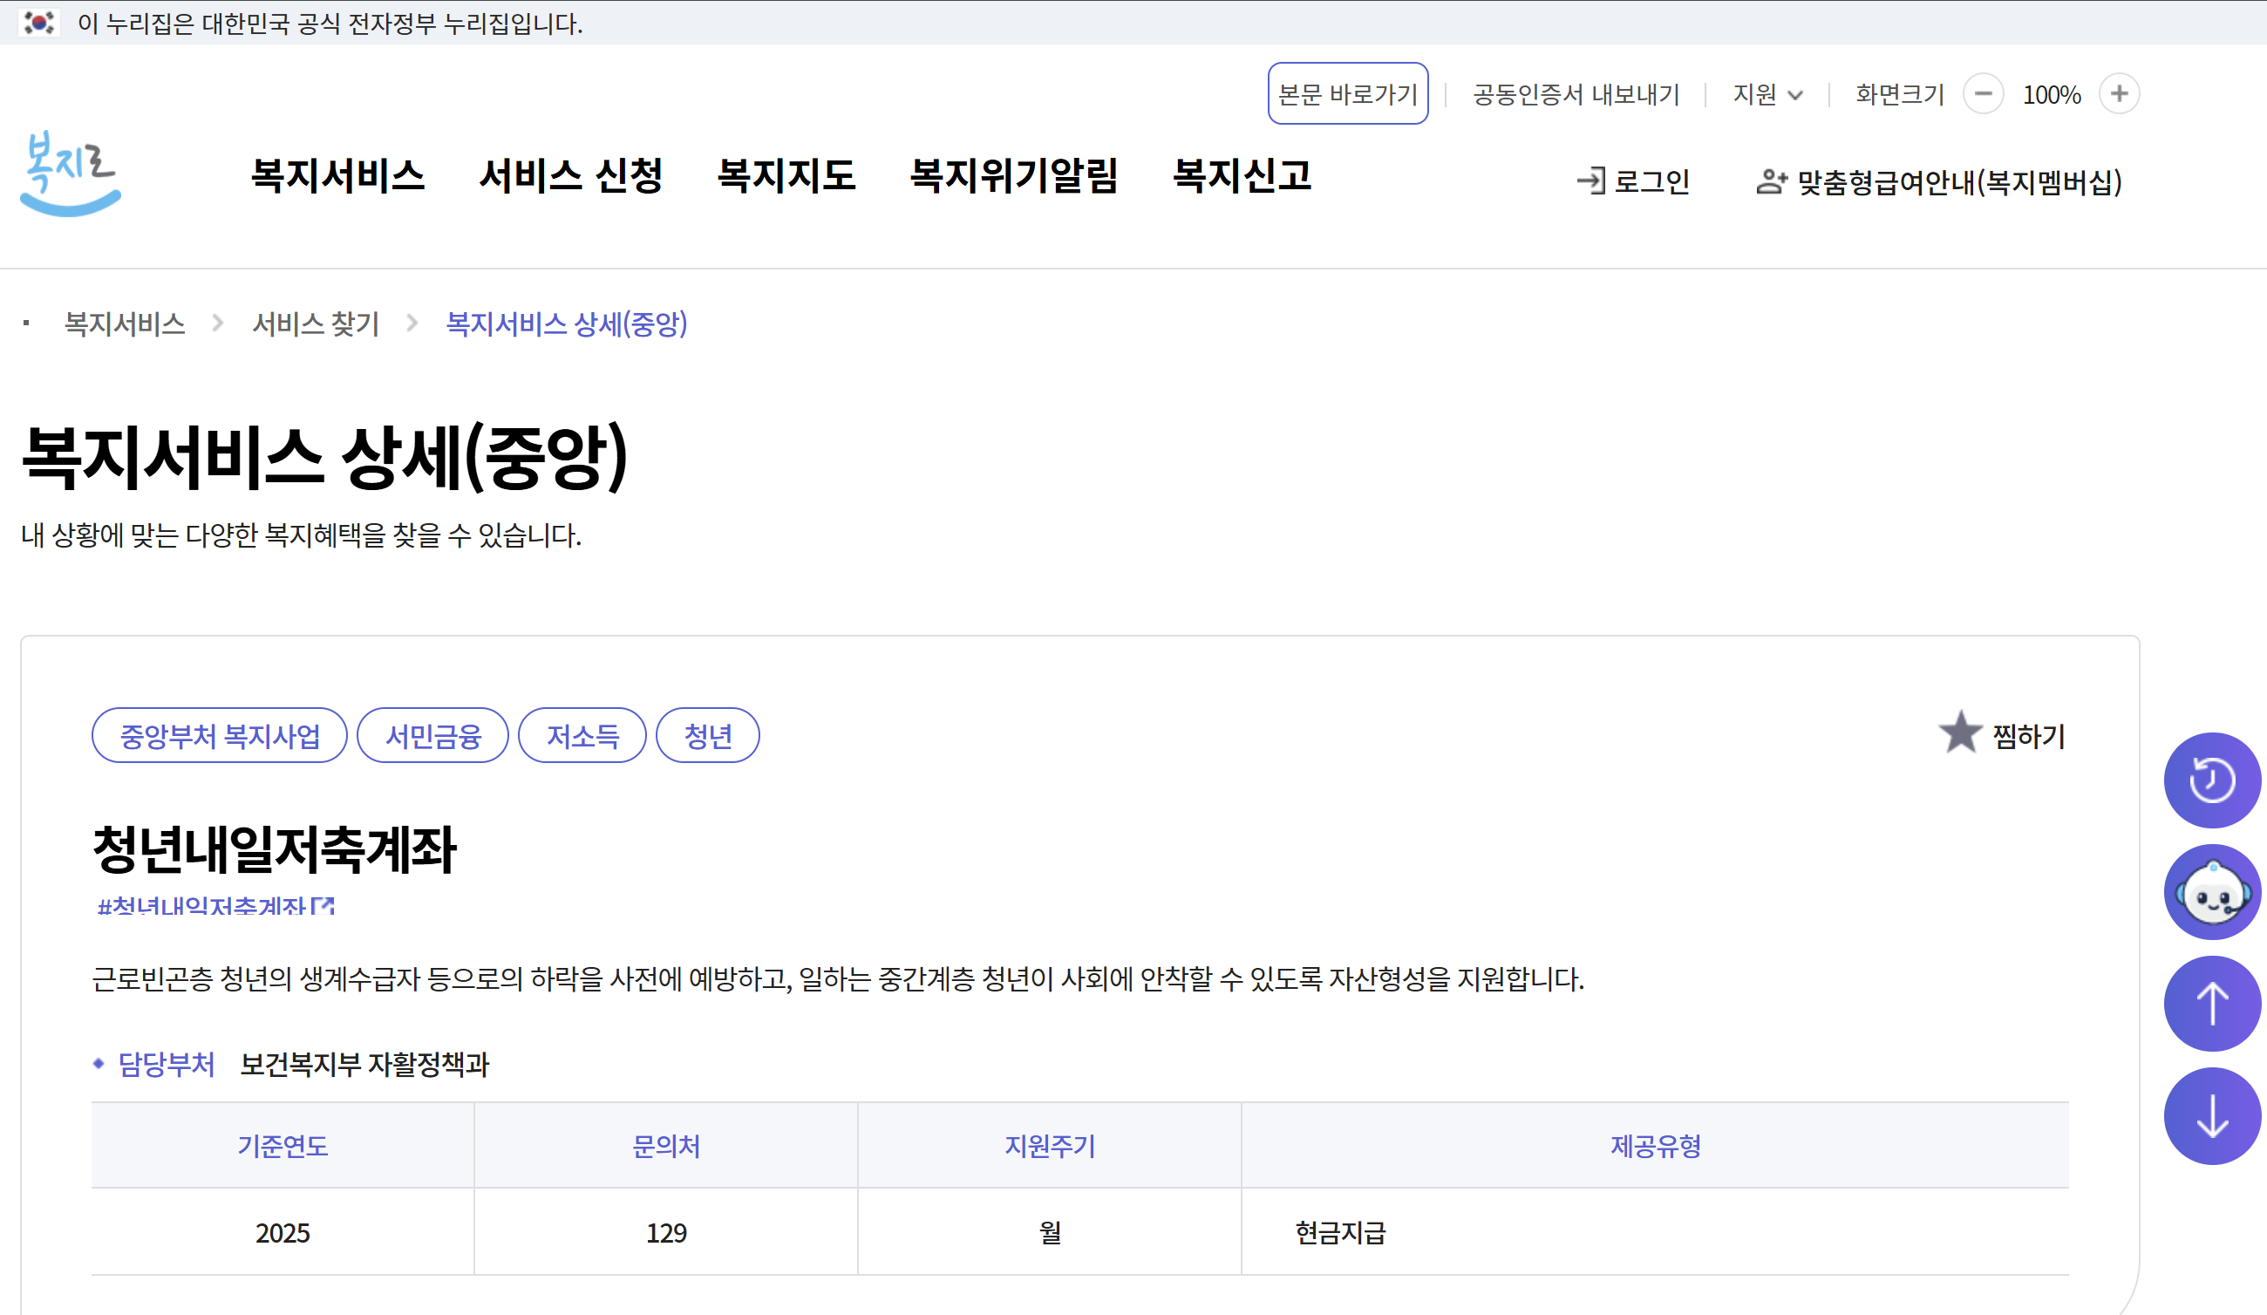
Task: Select the 저소득 tag filter
Action: [x=582, y=735]
